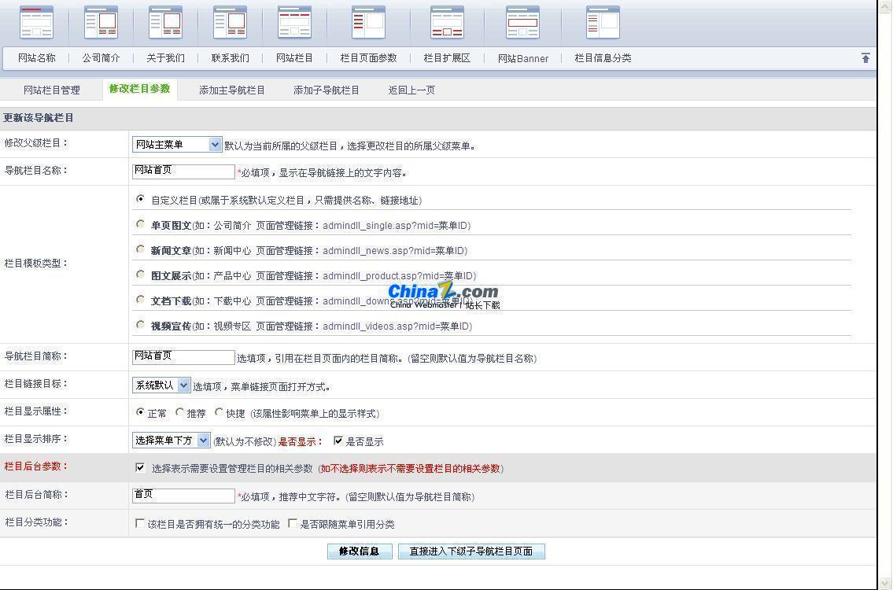This screenshot has height=590, width=893.
Task: Click the 栏目信息分类 layout icon
Action: (x=603, y=22)
